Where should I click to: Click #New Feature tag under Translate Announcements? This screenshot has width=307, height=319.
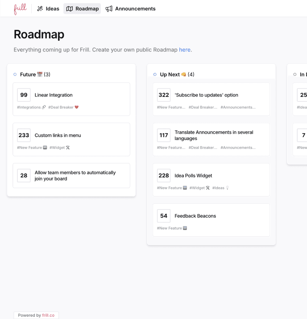coord(171,147)
